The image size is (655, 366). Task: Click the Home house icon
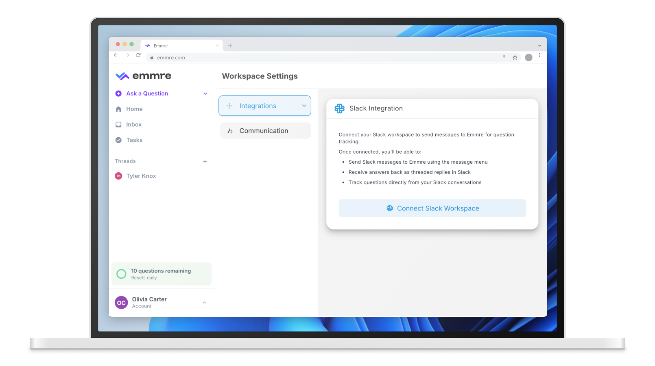pyautogui.click(x=118, y=109)
